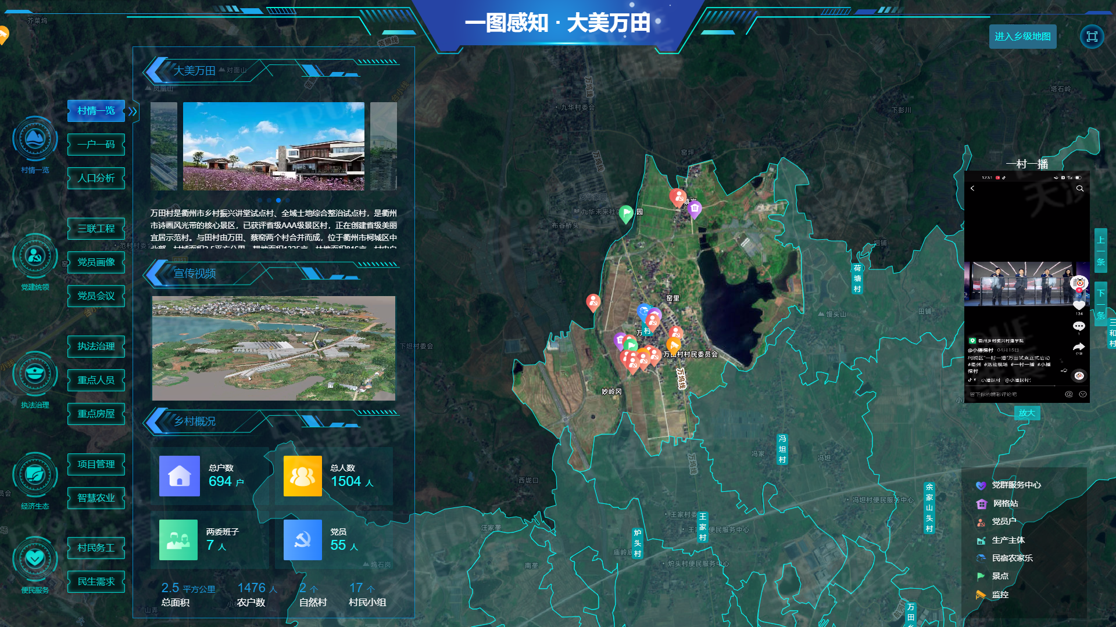Select the 经济生态 leaf circle icon
This screenshot has width=1116, height=627.
coord(35,475)
